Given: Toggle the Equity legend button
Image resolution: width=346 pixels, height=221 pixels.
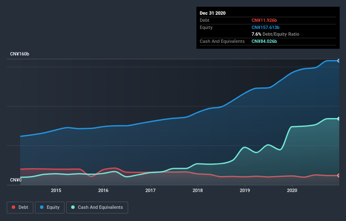Looking at the screenshot, I should 50,208.
